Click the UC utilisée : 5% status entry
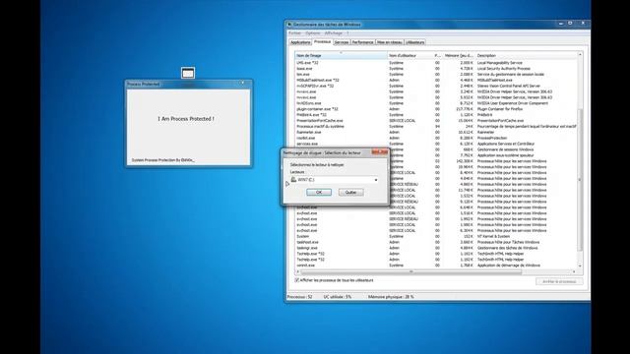The height and width of the screenshot is (354, 630). 338,297
